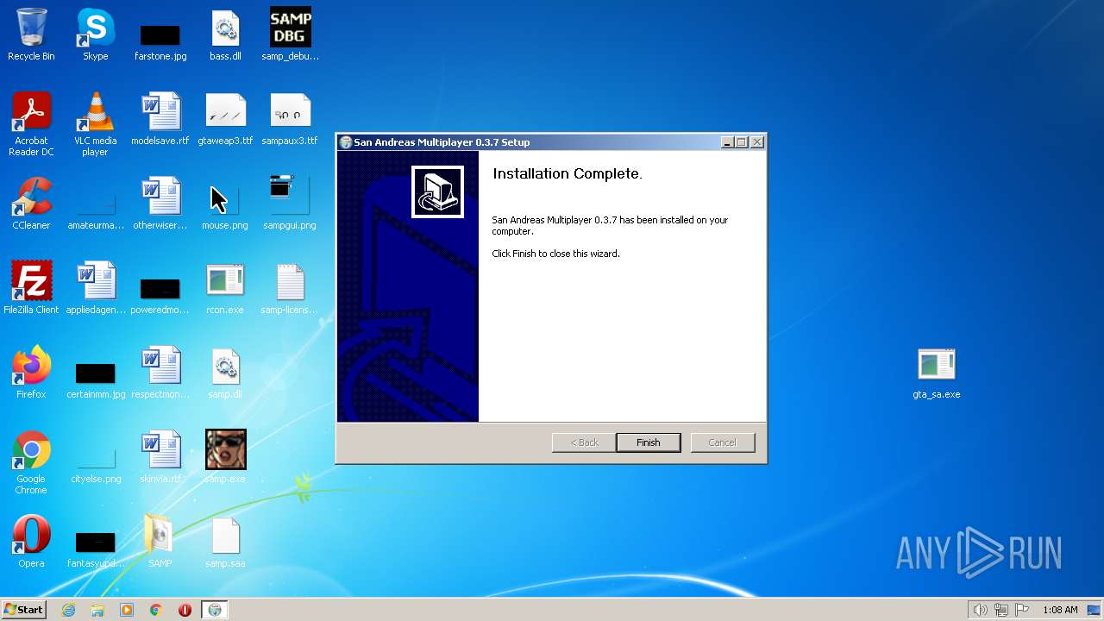Launch Opera from the taskbar
Viewport: 1104px width, 621px height.
tap(185, 610)
